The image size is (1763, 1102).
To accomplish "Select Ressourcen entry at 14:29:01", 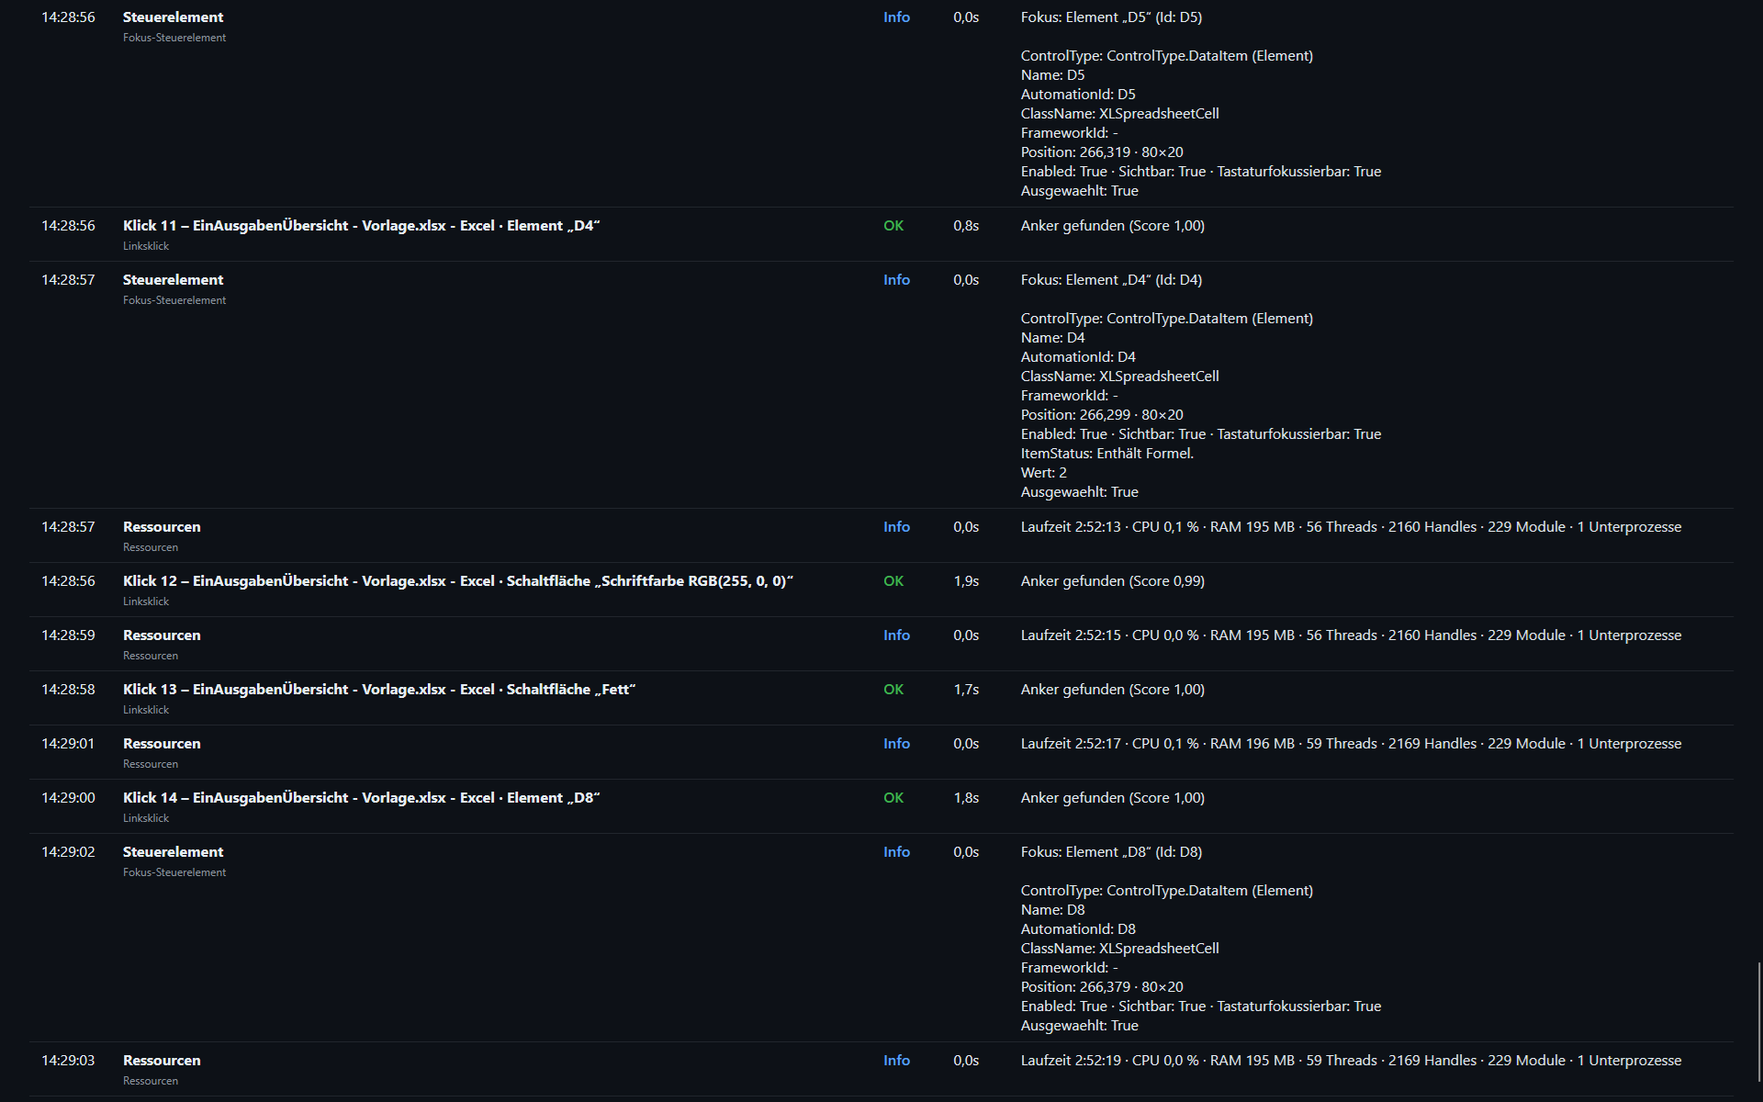I will click(162, 744).
